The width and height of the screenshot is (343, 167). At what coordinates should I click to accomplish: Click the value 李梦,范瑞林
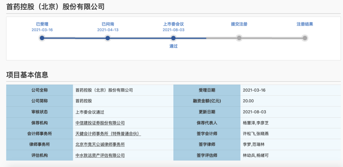pyautogui.click(x=254, y=145)
